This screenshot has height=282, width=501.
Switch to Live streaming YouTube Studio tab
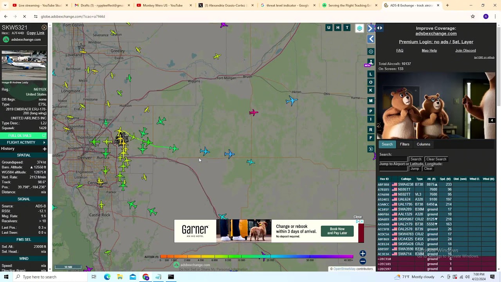point(40,5)
